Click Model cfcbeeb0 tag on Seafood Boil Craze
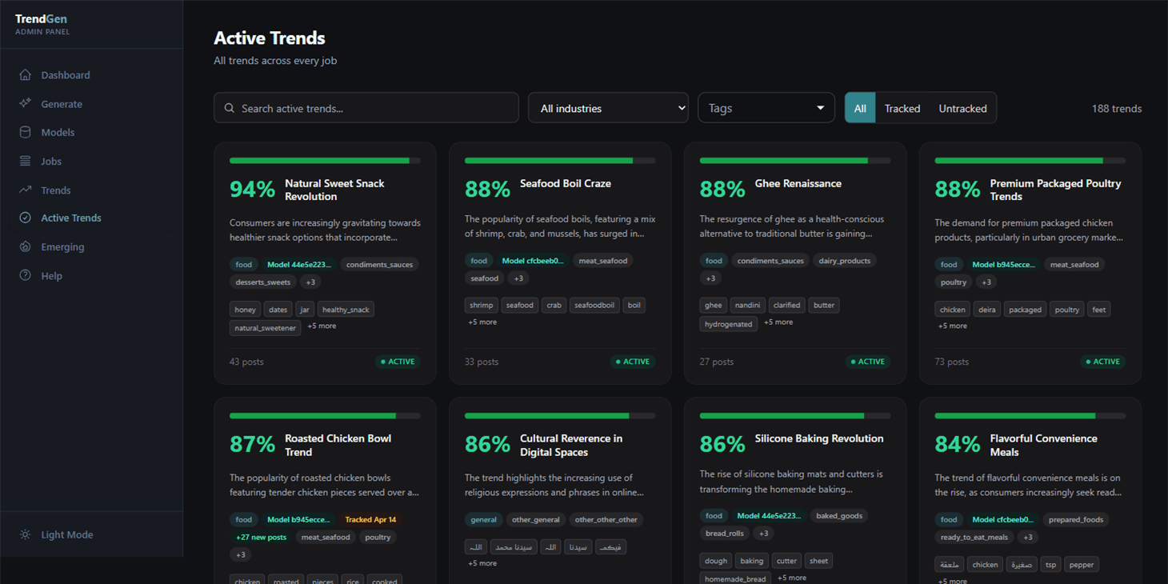 tap(533, 261)
